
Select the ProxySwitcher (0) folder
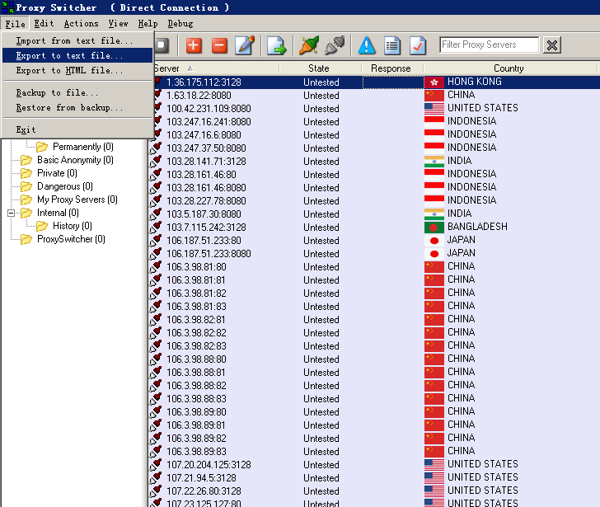tap(71, 239)
